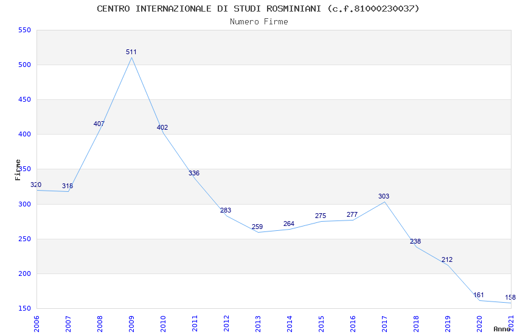Click the Anno x-axis title
The height and width of the screenshot is (335, 517).
[502, 329]
